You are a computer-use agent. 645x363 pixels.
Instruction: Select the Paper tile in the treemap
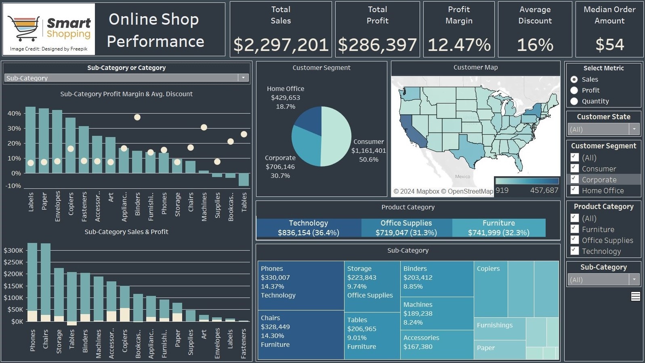(x=500, y=350)
